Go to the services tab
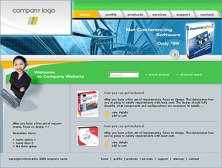The image size is (222, 168). coord(159,14)
